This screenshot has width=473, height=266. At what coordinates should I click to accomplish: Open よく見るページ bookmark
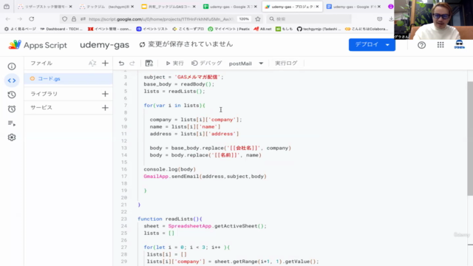[x=20, y=29]
